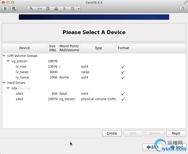188x154 pixels.
Task: Open virtual machine settings wrench
Action: coord(31,9)
